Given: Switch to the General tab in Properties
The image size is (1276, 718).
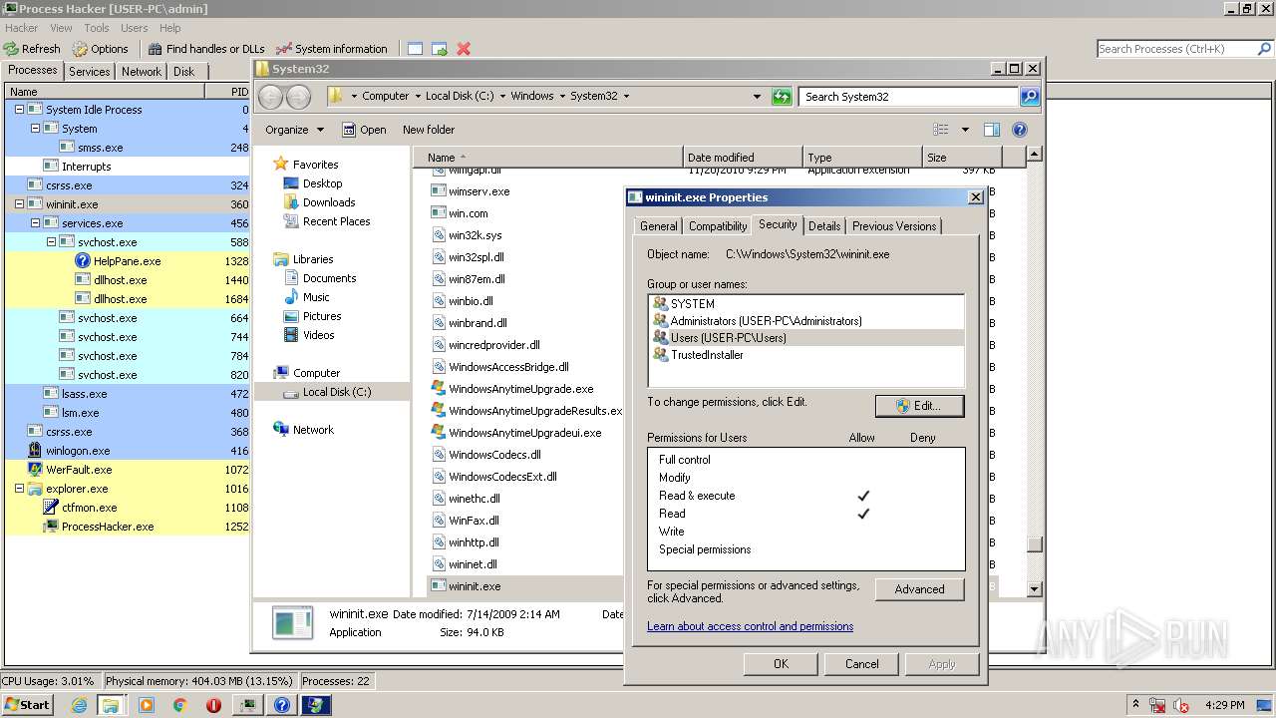Looking at the screenshot, I should click(x=659, y=226).
